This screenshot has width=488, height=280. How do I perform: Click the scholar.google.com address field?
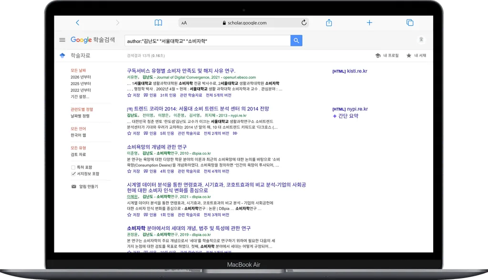click(244, 23)
